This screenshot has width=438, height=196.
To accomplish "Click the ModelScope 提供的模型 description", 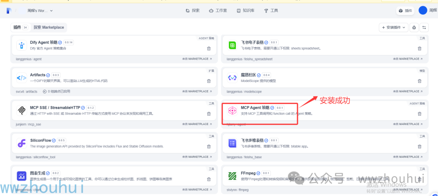I will coord(258,81).
